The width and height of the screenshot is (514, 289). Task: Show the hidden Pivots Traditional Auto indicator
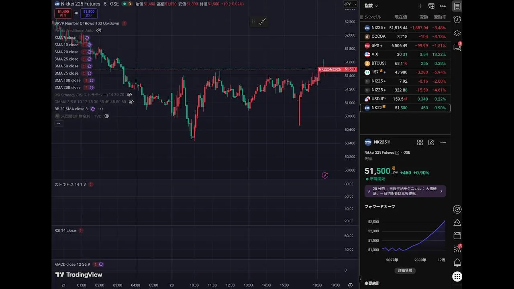(x=99, y=31)
